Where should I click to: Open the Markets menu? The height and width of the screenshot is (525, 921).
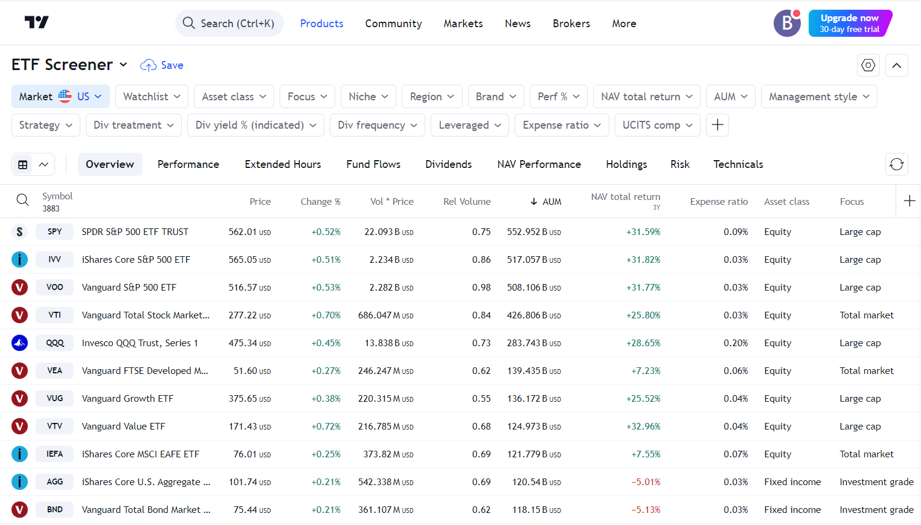463,24
